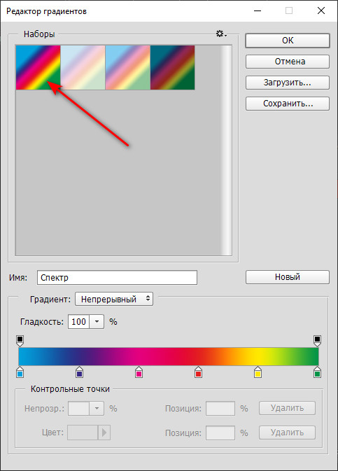
Task: Click the Загрузить button
Action: tap(288, 83)
